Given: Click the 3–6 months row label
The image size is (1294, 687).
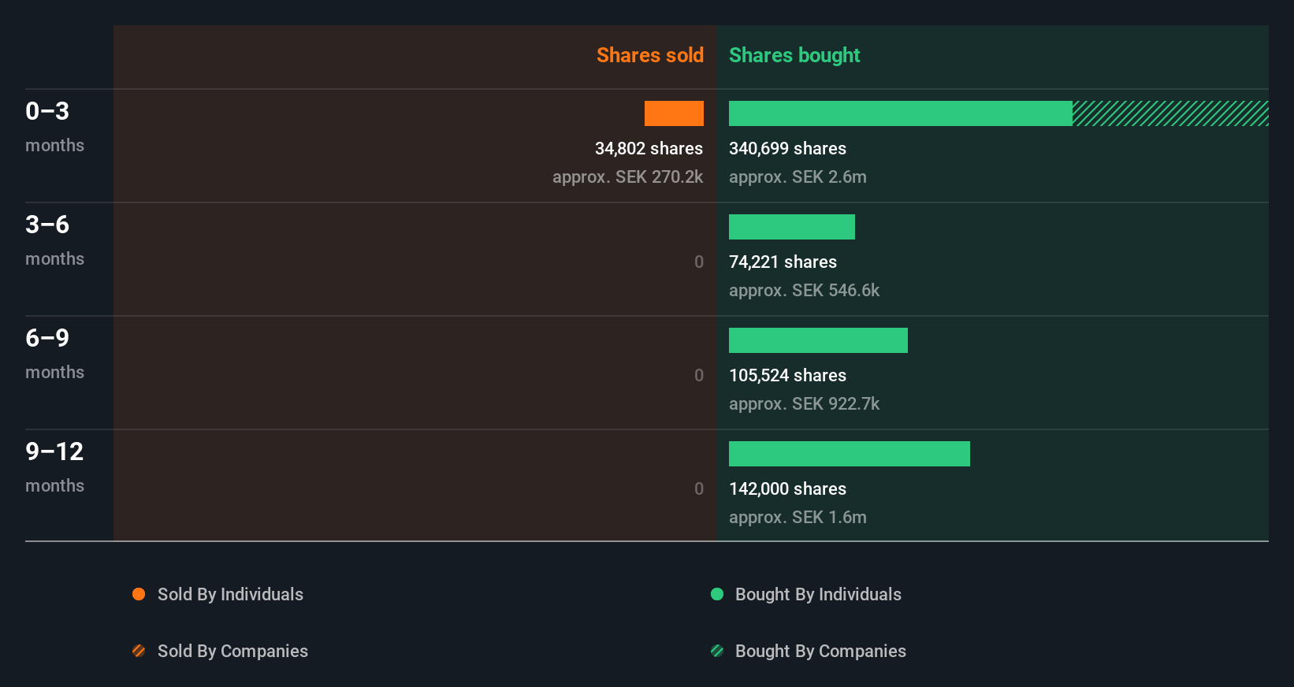Looking at the screenshot, I should pos(54,240).
